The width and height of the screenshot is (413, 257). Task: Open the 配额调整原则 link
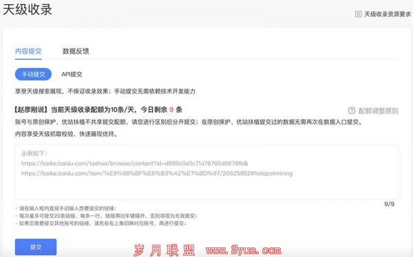click(x=378, y=111)
